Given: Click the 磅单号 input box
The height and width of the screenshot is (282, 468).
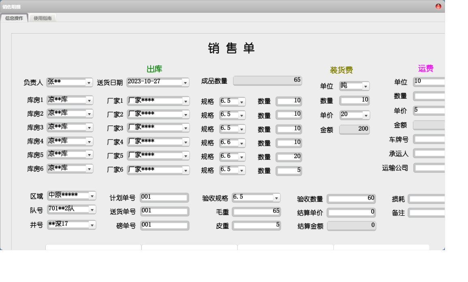Looking at the screenshot, I should [x=164, y=226].
